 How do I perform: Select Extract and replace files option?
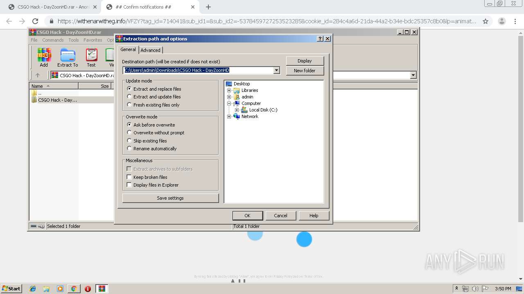(x=154, y=89)
